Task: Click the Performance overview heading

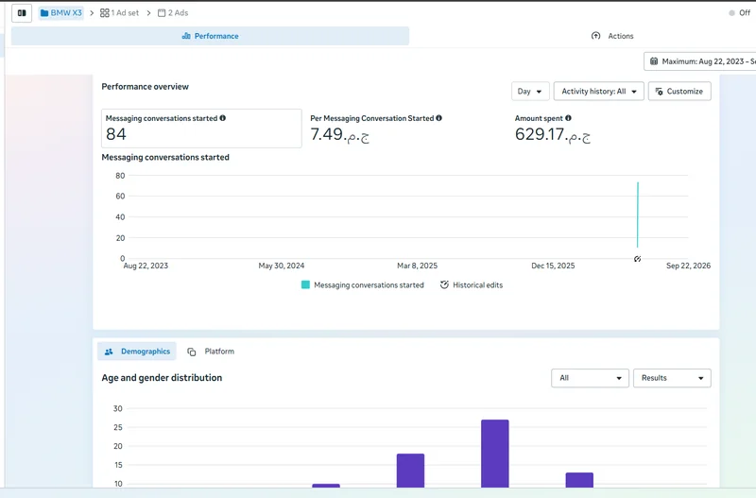Action: (146, 87)
